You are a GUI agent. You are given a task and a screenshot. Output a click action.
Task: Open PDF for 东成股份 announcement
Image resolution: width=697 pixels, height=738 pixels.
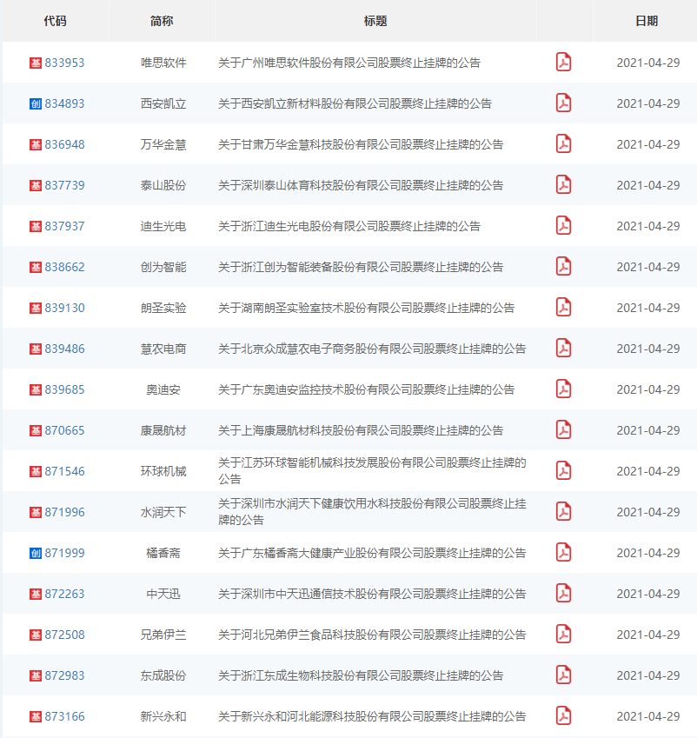tap(563, 675)
